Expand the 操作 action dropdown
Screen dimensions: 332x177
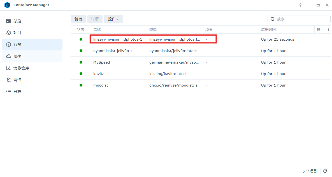coord(113,19)
